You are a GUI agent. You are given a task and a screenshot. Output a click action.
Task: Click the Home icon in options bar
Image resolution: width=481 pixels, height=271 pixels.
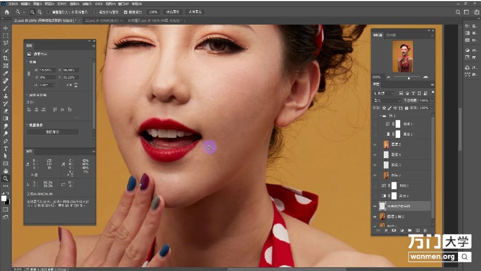[7, 12]
